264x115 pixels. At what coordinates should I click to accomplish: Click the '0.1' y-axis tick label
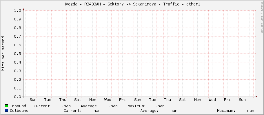pos(17,88)
